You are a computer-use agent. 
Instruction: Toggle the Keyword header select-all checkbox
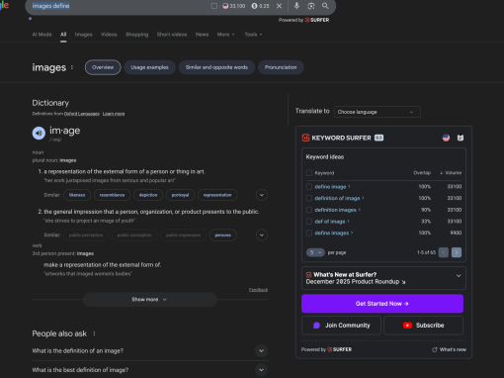point(309,173)
